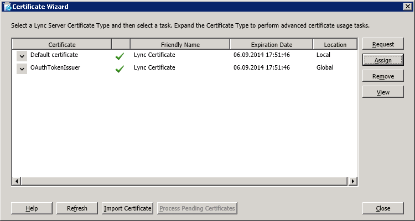The image size is (415, 221).
Task: Click expiration date in Default certificate row
Action: (x=262, y=55)
